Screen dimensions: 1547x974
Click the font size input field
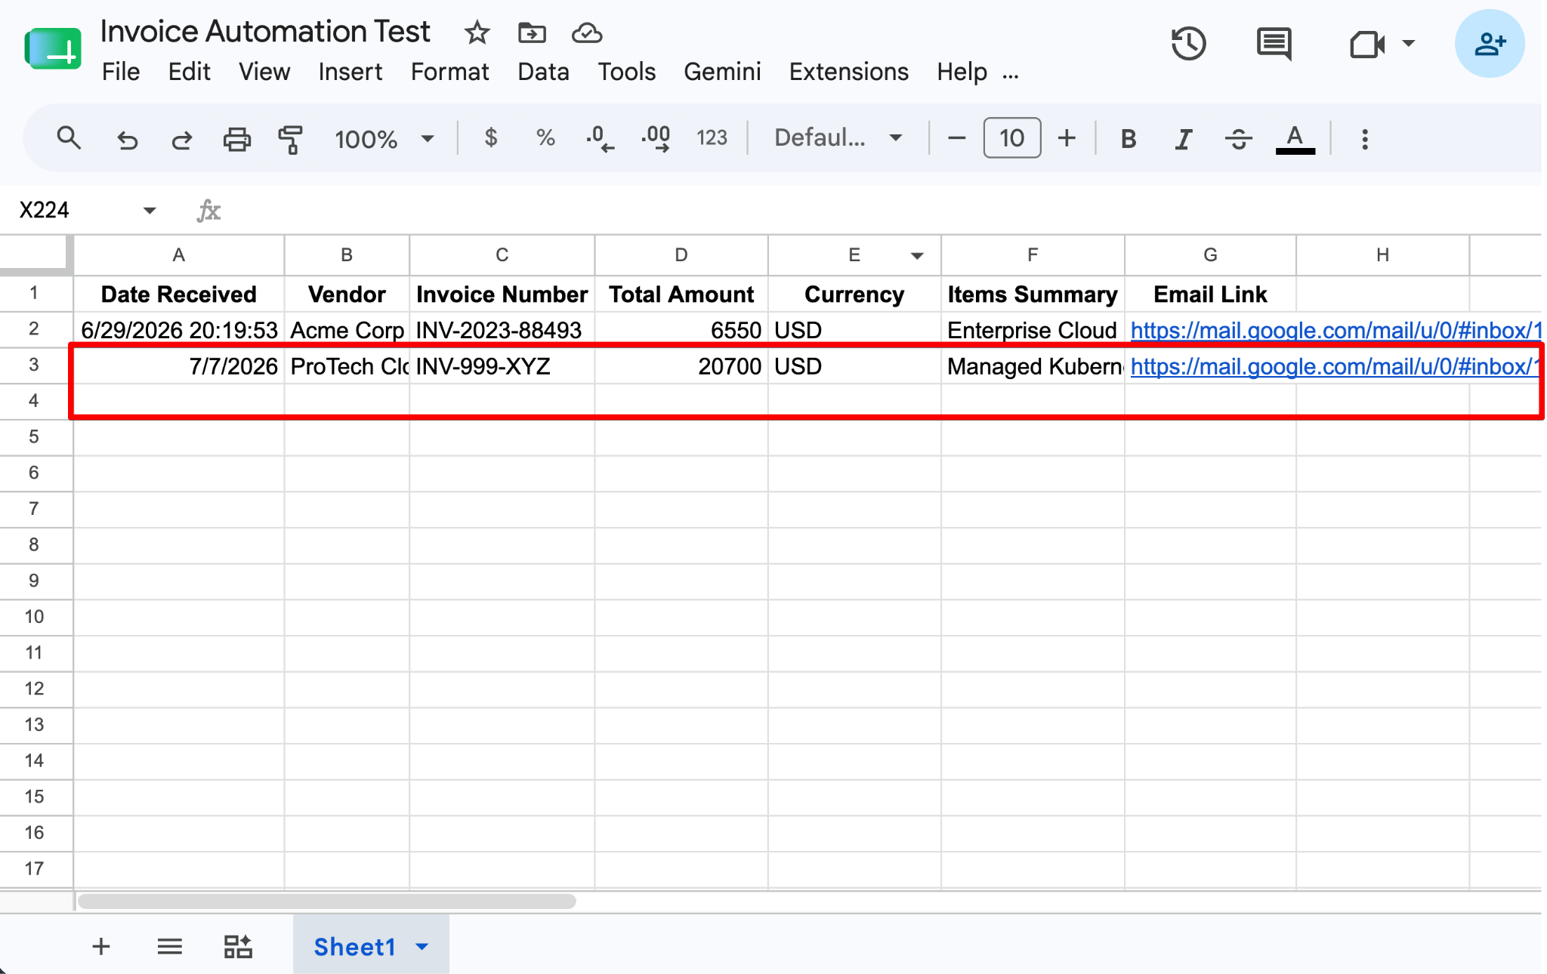(1011, 138)
